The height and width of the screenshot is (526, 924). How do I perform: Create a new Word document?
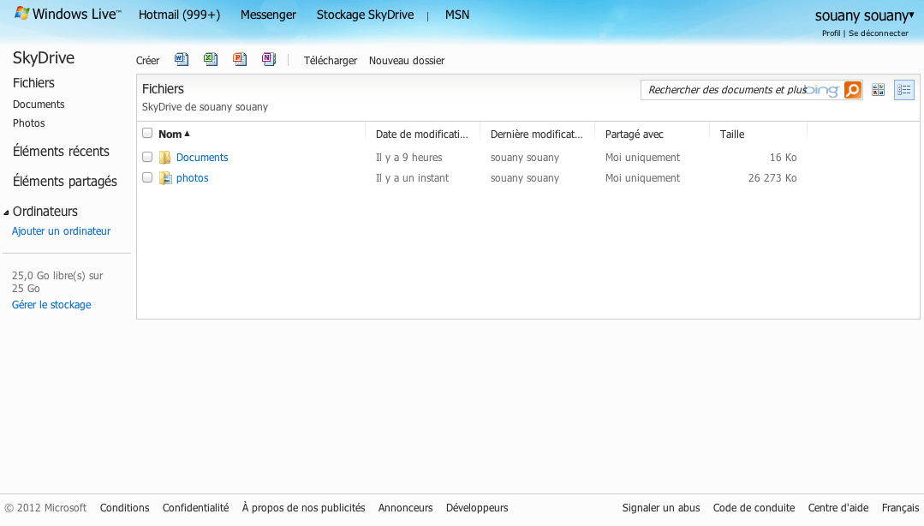tap(182, 60)
